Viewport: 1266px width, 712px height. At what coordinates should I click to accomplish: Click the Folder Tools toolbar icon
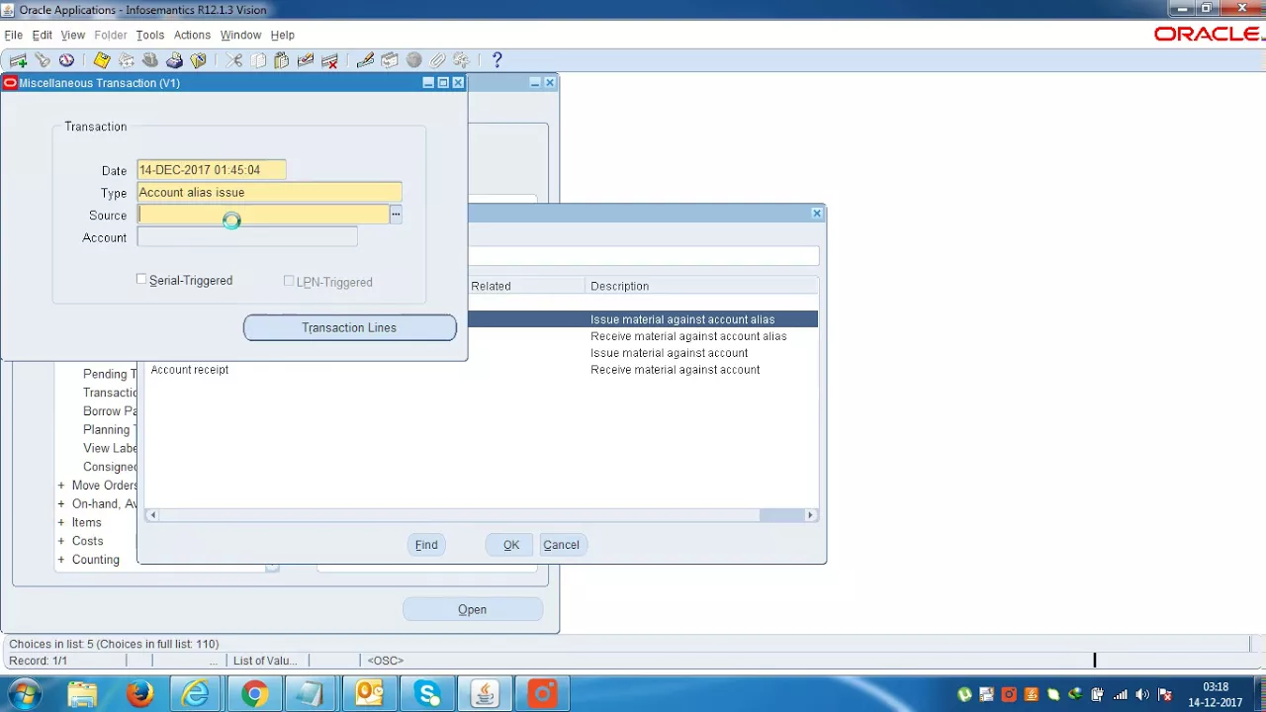coord(461,60)
